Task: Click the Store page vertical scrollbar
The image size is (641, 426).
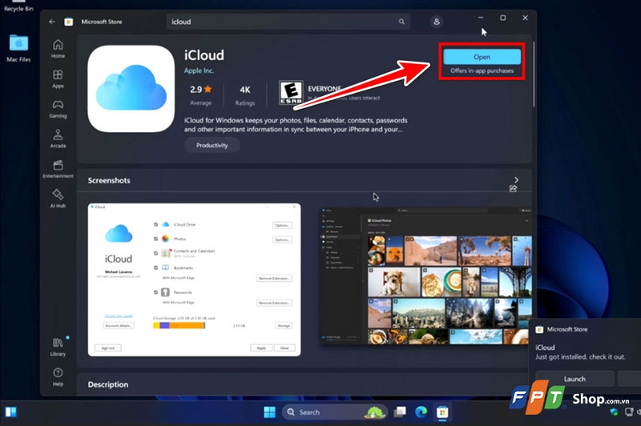Action: (x=534, y=74)
